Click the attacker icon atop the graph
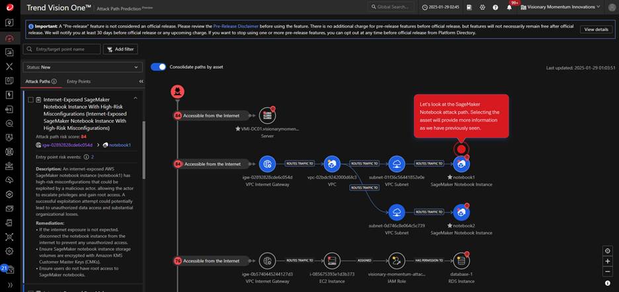 (177, 92)
